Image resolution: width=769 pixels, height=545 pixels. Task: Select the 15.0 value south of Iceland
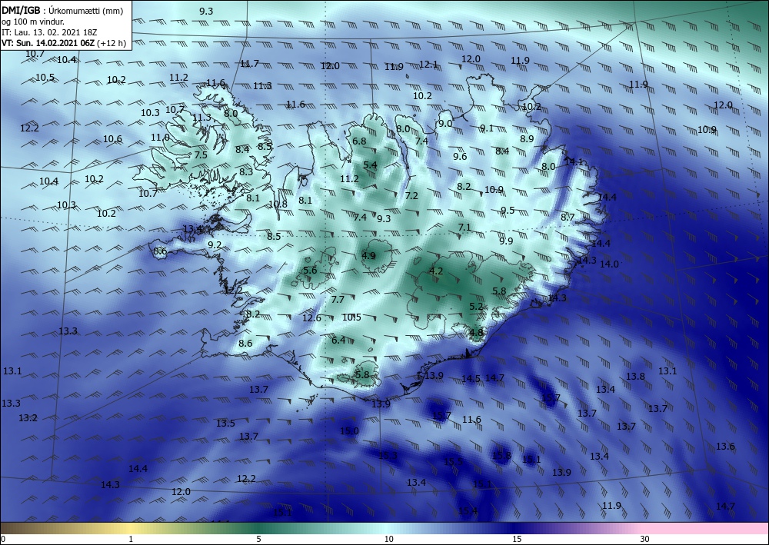[350, 430]
